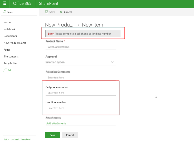
Task: Click the New Produ... breadcrumb title
Action: [59, 25]
